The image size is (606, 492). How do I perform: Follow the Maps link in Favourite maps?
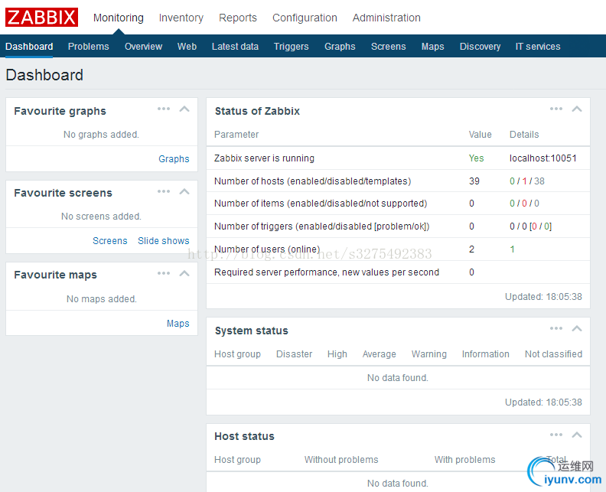[178, 323]
